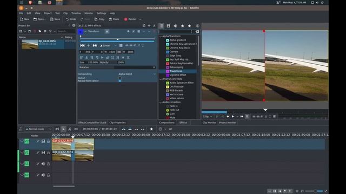This screenshot has height=194, width=346.
Task: Switch to Project Monitor tab
Action: (x=228, y=123)
